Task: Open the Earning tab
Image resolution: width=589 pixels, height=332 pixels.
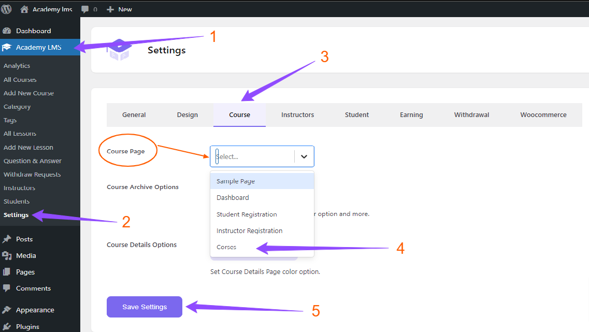Action: tap(411, 115)
